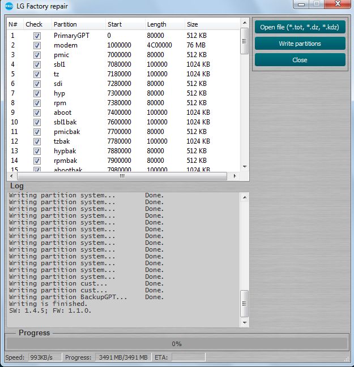Click partition list scroll left arrow
Viewport: 354px width, 367px height.
click(11, 176)
